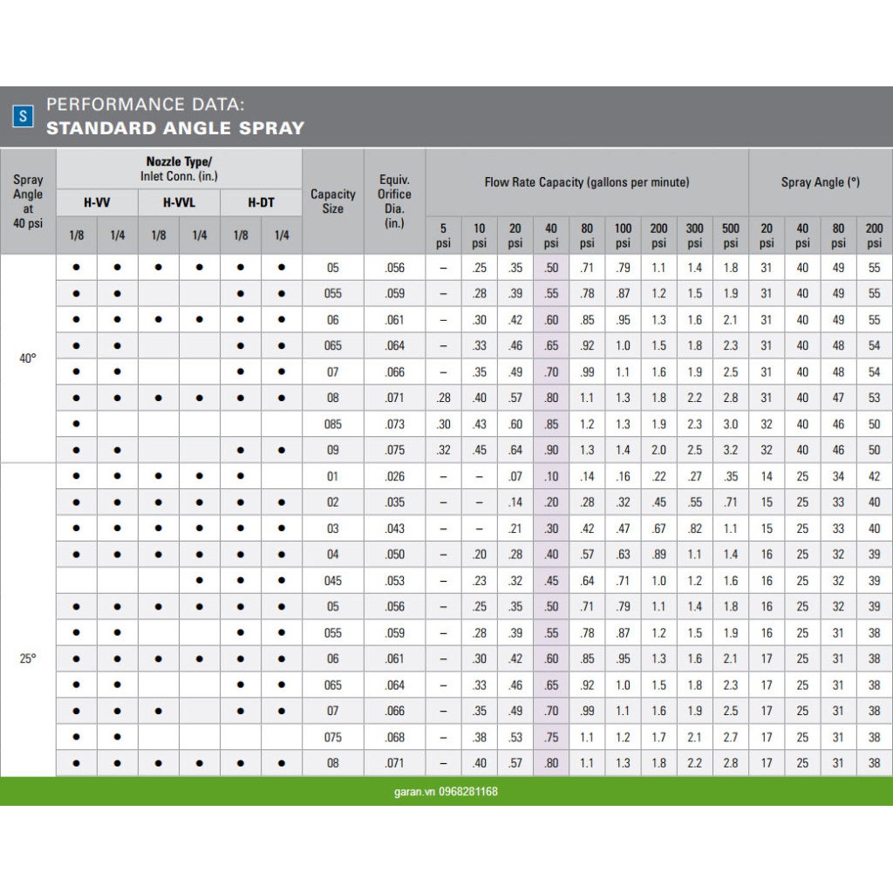Click orifice diameter .035

tap(394, 502)
